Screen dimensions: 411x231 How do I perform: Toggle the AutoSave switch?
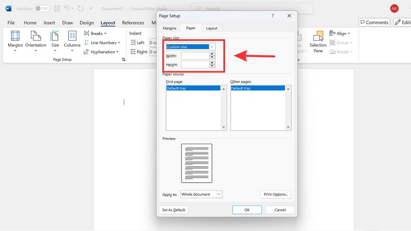click(x=42, y=8)
